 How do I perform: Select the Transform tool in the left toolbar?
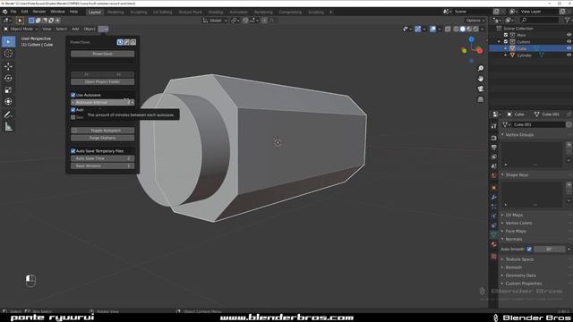pos(8,101)
